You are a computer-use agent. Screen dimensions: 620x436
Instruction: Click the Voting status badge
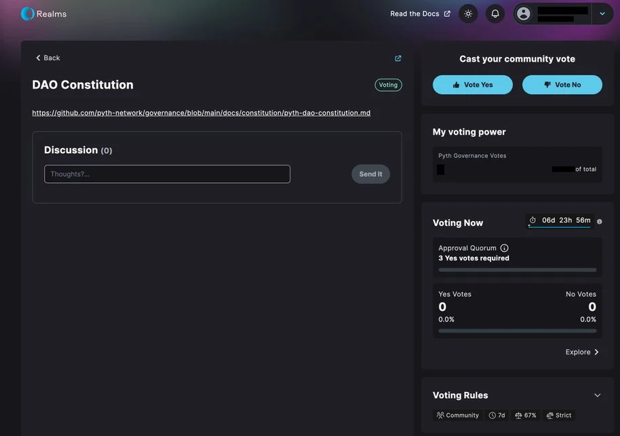click(388, 85)
